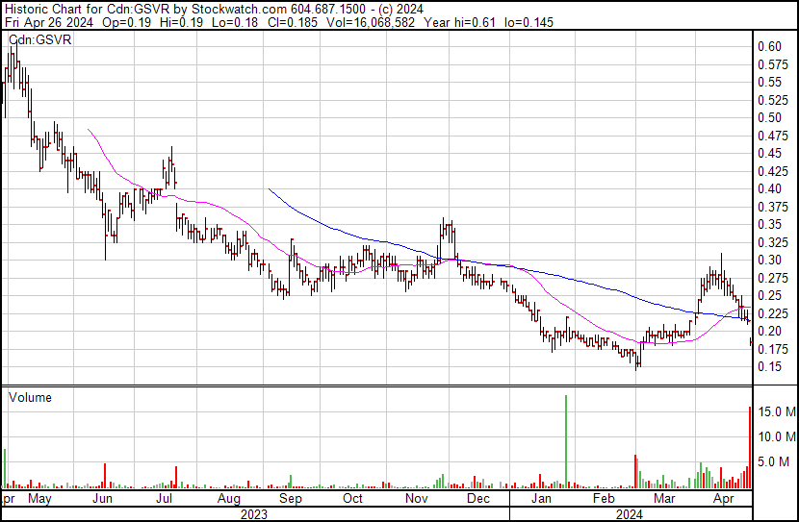Click the start of the blue moving average line
Viewport: 799px width, 522px height.
click(x=270, y=190)
